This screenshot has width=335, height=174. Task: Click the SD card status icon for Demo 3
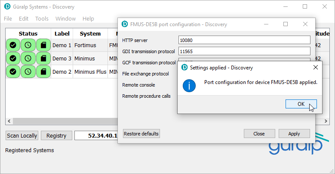[43, 58]
